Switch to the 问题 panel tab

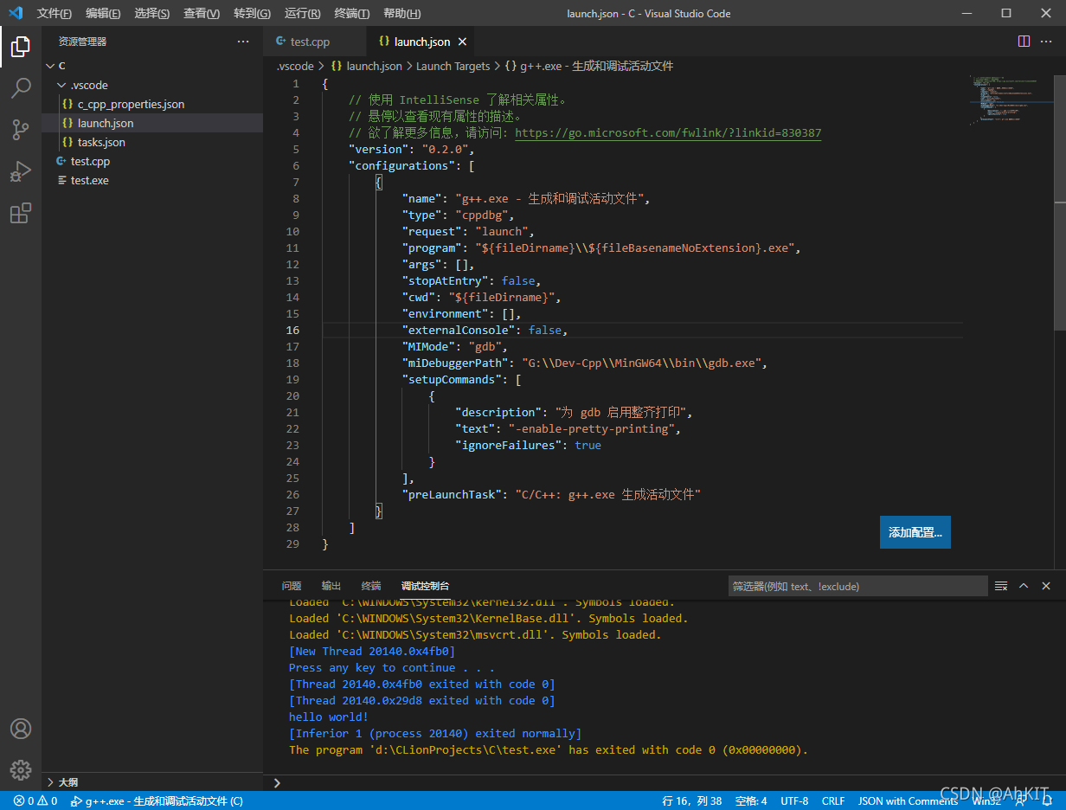click(x=292, y=586)
